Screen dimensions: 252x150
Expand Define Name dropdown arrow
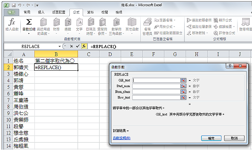coord(174,20)
